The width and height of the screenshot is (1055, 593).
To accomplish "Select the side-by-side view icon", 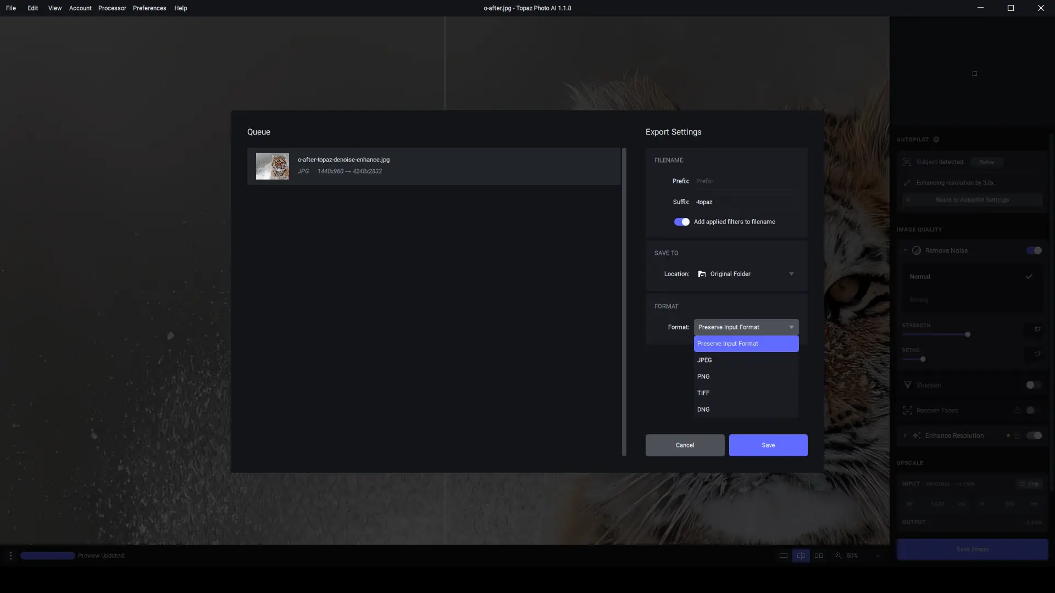I will [819, 556].
